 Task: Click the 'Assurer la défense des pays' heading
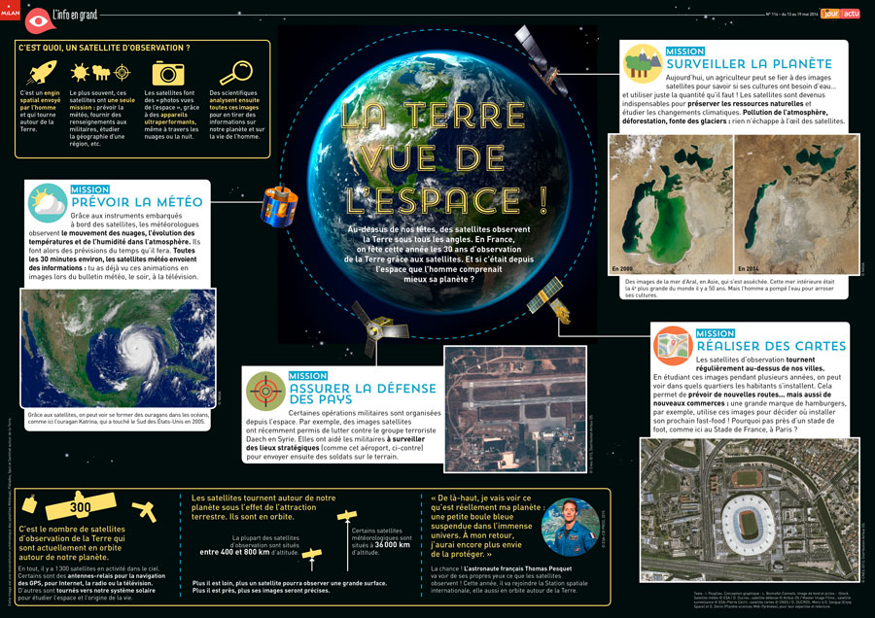click(x=363, y=394)
